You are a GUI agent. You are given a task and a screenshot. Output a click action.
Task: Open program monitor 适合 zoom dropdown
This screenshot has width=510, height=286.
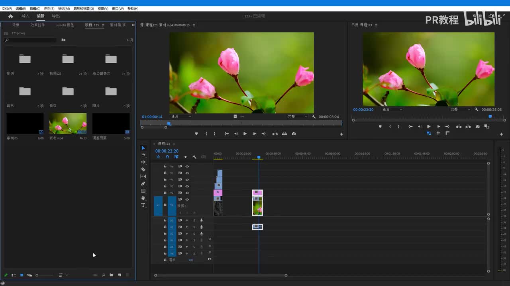[x=392, y=110]
